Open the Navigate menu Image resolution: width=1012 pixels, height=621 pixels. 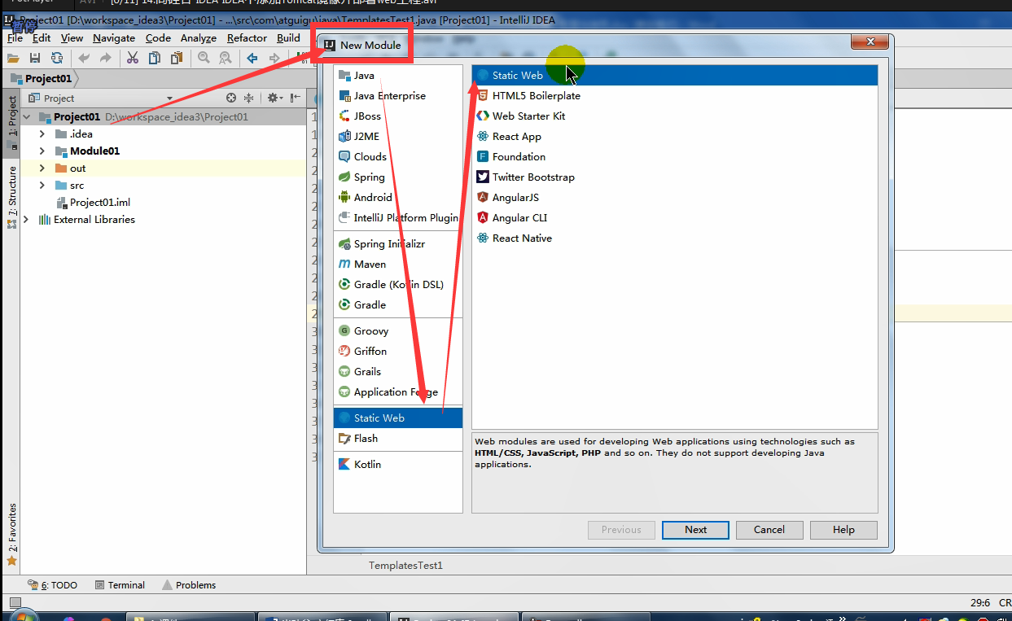[x=114, y=38]
